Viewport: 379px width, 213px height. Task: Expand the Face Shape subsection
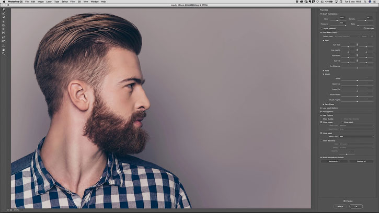point(324,104)
